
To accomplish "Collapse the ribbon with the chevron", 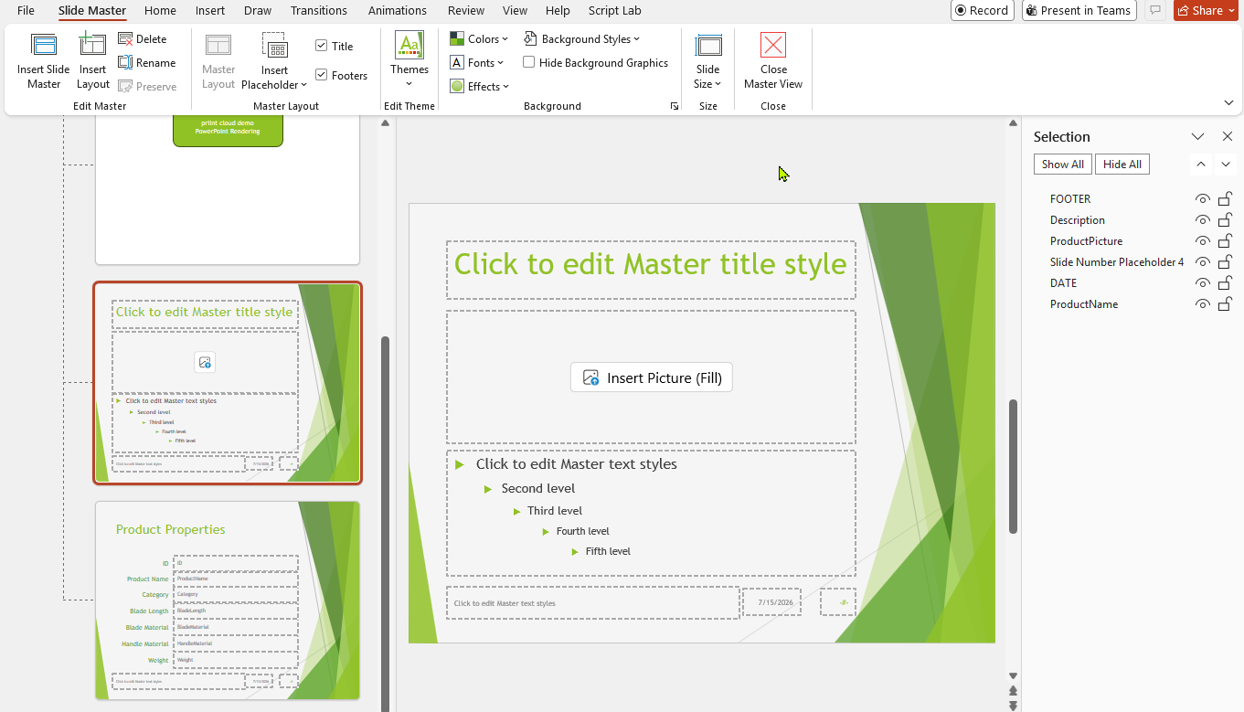I will 1228,102.
